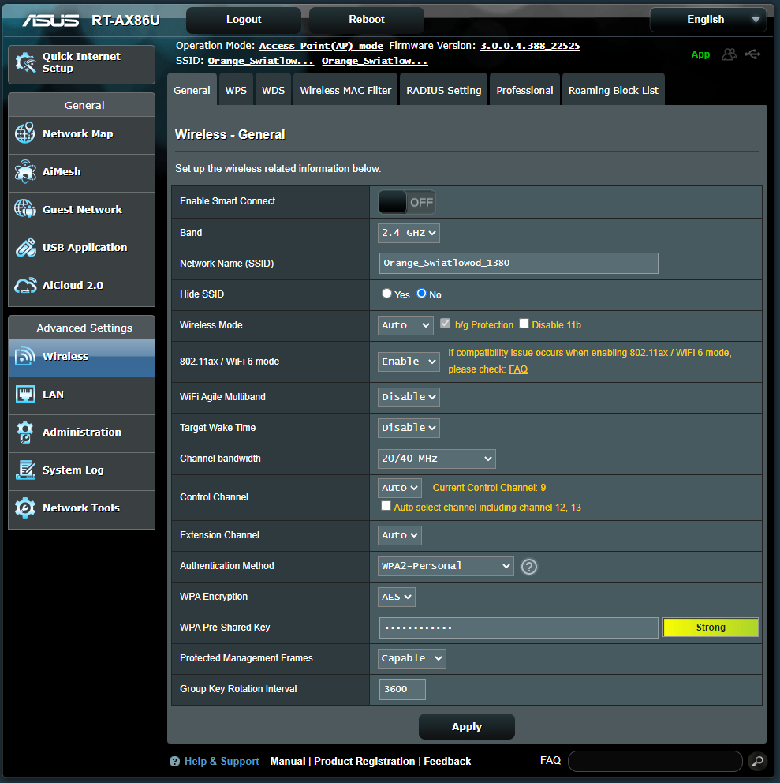The image size is (780, 783).
Task: Check the Strong password strength indicator
Action: (710, 627)
